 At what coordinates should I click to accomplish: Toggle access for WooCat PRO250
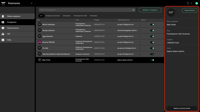click(152, 42)
